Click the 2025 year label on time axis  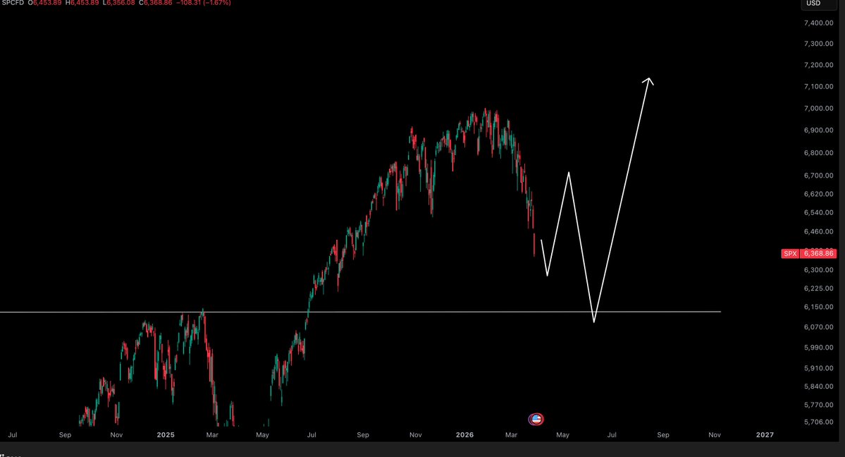point(166,435)
